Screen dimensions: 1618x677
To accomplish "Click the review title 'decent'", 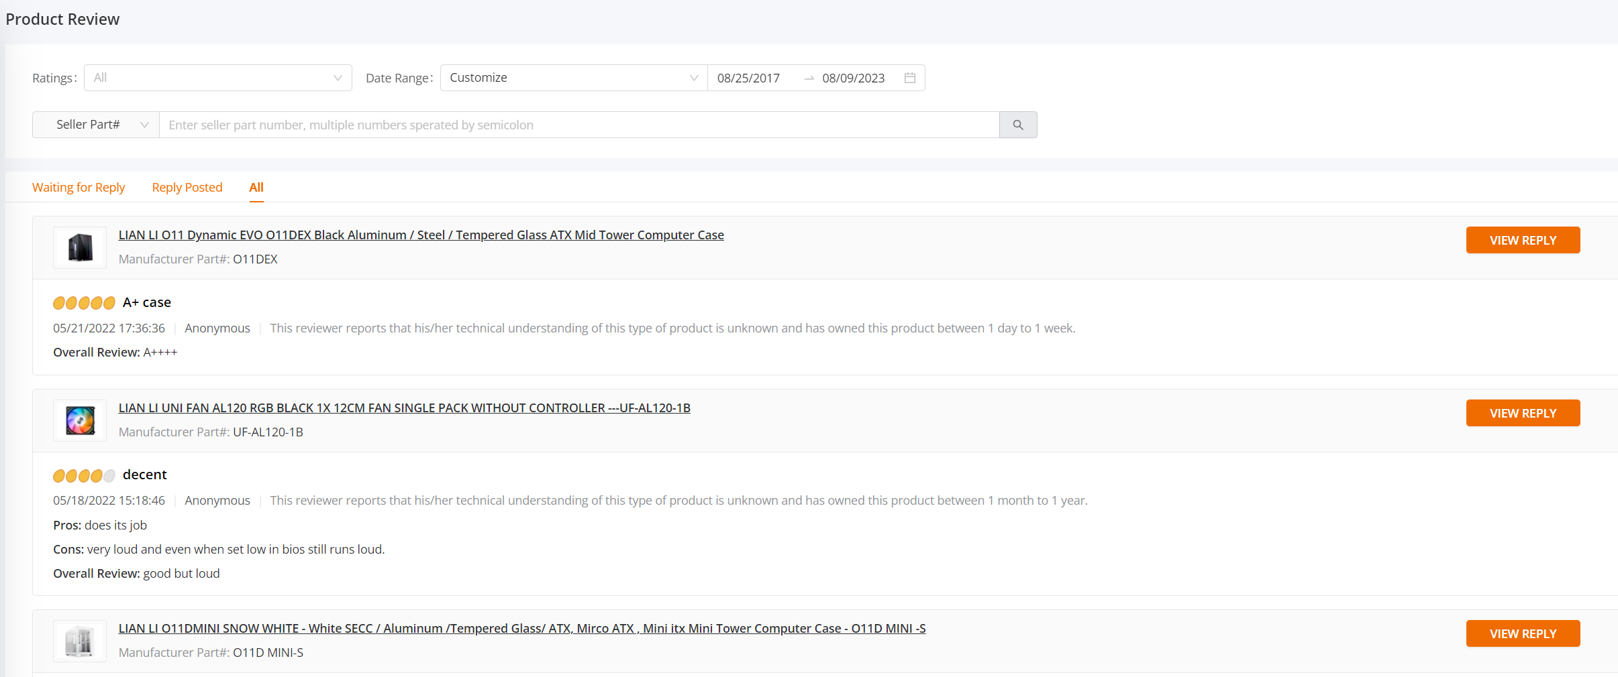I will point(145,475).
